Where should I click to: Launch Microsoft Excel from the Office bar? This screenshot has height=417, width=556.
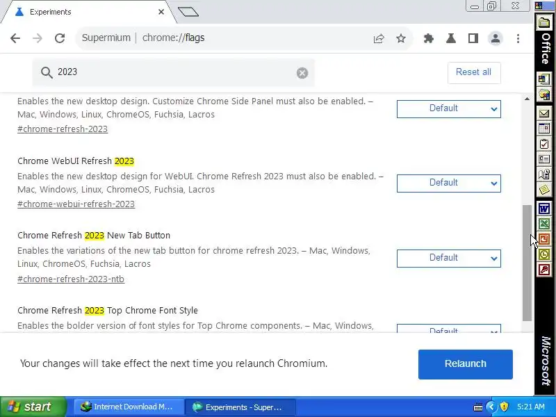pos(544,224)
